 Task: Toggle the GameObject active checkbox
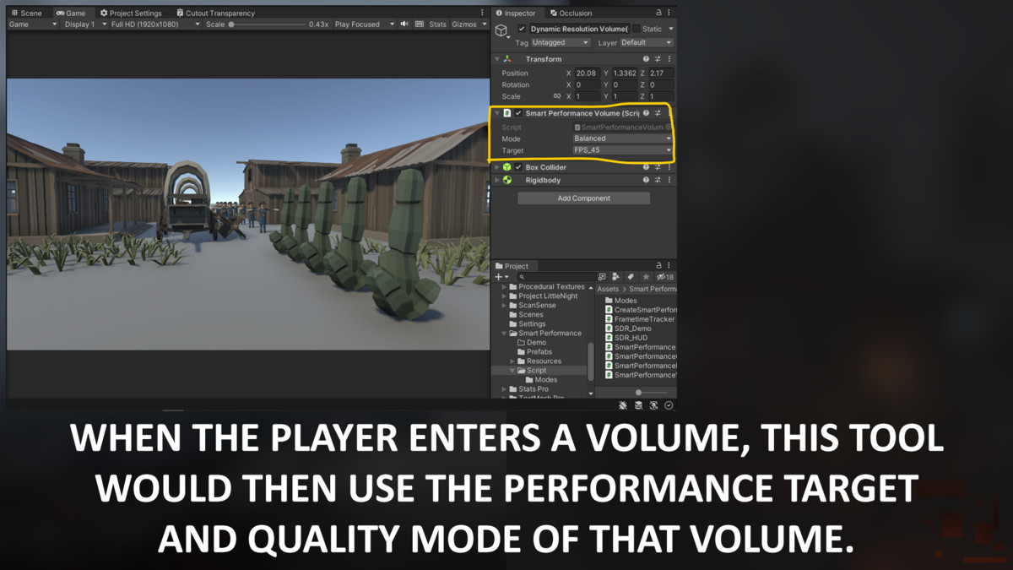[x=522, y=29]
